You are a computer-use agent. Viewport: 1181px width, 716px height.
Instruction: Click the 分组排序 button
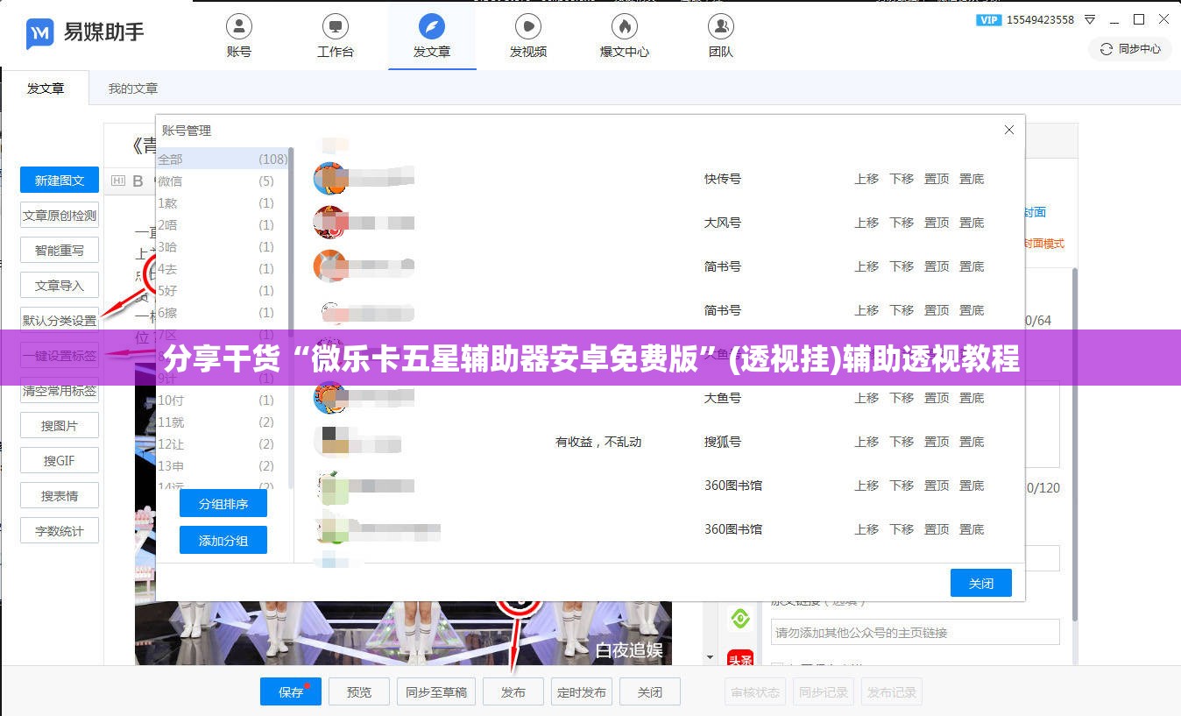point(223,504)
